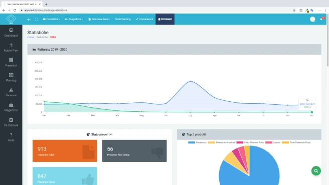Click the back arrow in the app header
329x185 pixels.
coord(29,19)
